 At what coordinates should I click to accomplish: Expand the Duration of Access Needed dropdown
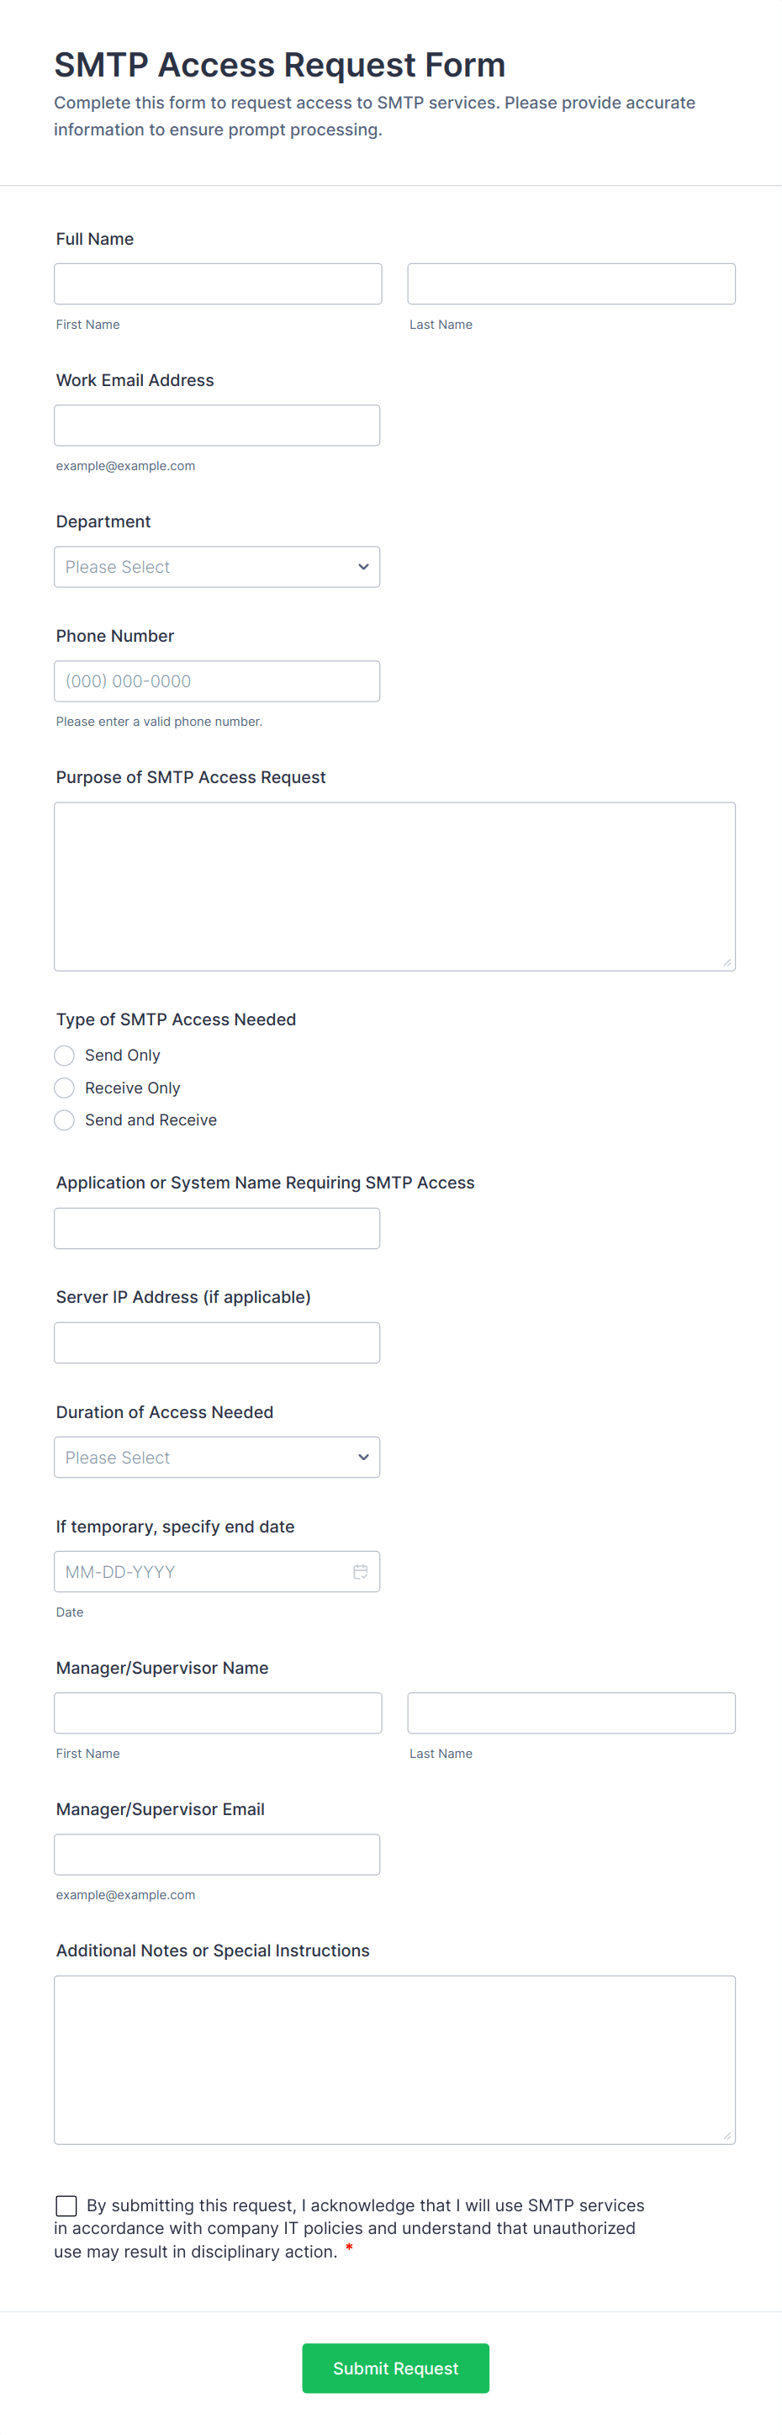[216, 1458]
